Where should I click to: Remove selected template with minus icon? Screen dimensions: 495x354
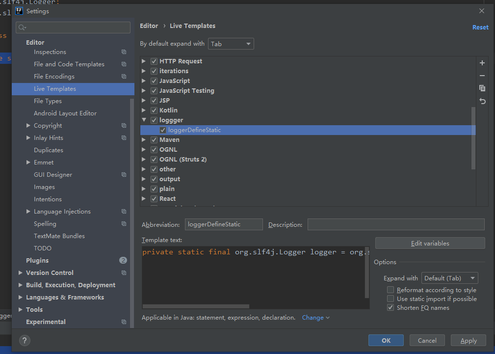coord(482,76)
